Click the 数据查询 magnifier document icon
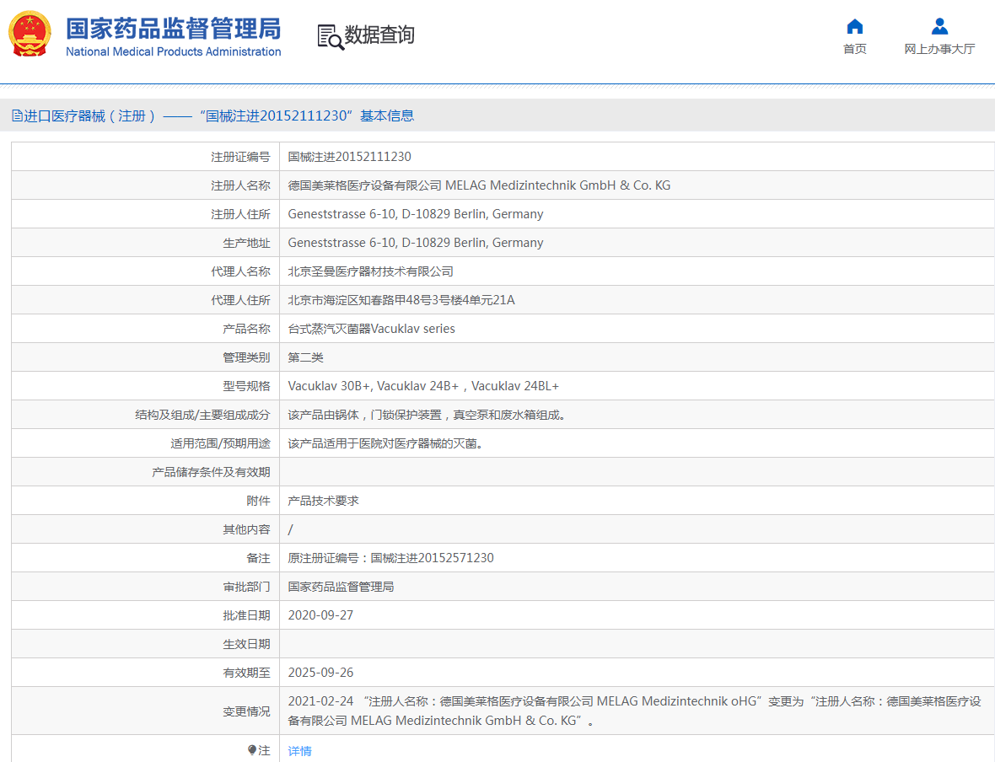The height and width of the screenshot is (762, 995). [x=330, y=36]
